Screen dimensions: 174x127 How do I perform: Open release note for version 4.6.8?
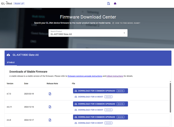(50, 120)
